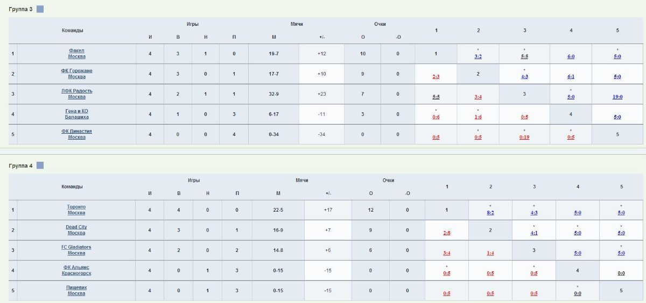This screenshot has width=646, height=303.
Task: Open the Факел Москва team link
Action: point(76,53)
